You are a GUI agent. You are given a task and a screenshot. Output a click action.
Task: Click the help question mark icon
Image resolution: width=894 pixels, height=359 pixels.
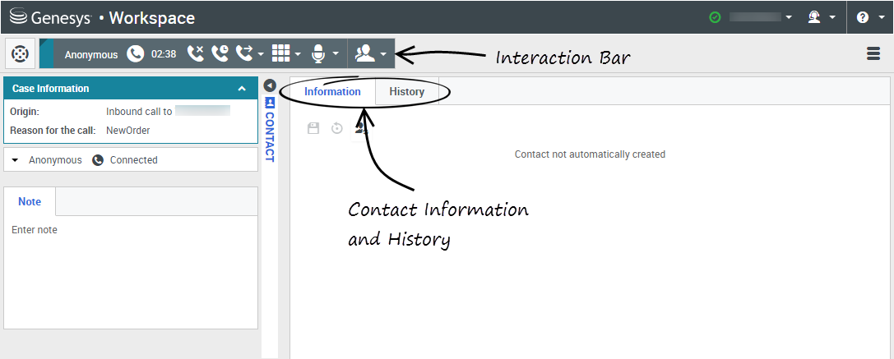(x=862, y=17)
